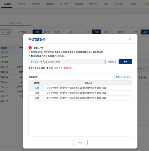Click the 등록 button to upload

(125, 62)
